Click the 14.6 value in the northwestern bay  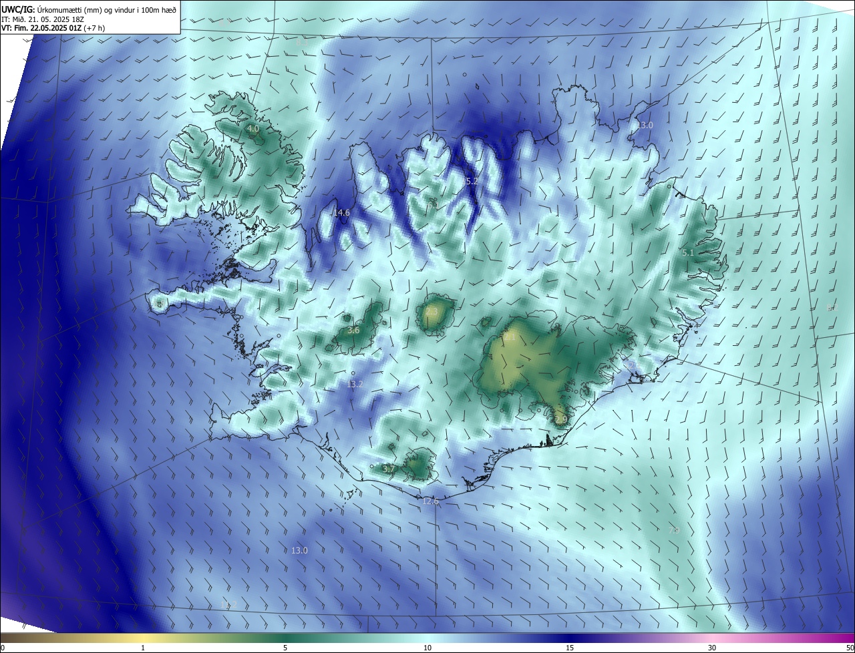point(341,213)
